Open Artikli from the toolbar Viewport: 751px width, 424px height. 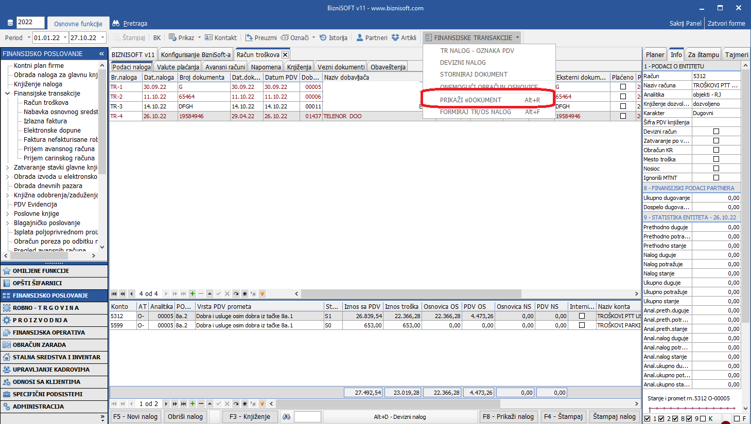pos(404,38)
